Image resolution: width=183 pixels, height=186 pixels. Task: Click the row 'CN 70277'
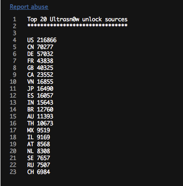pyautogui.click(x=40, y=47)
